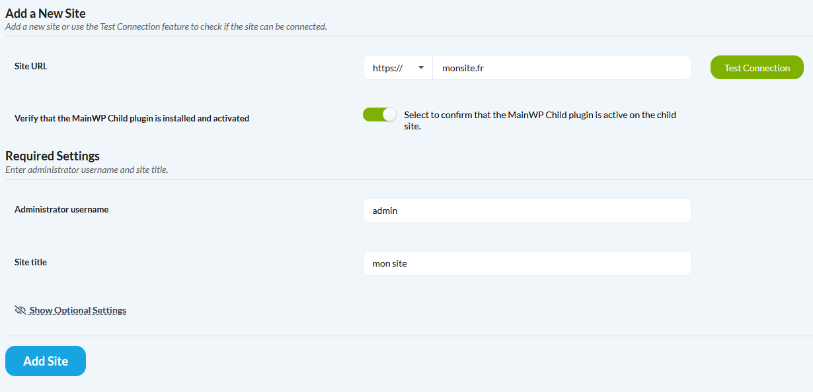Disable the MainWP Child plugin verification switch

coord(379,114)
